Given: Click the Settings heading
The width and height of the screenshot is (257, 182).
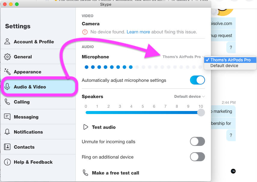Looking at the screenshot, I should tap(18, 26).
